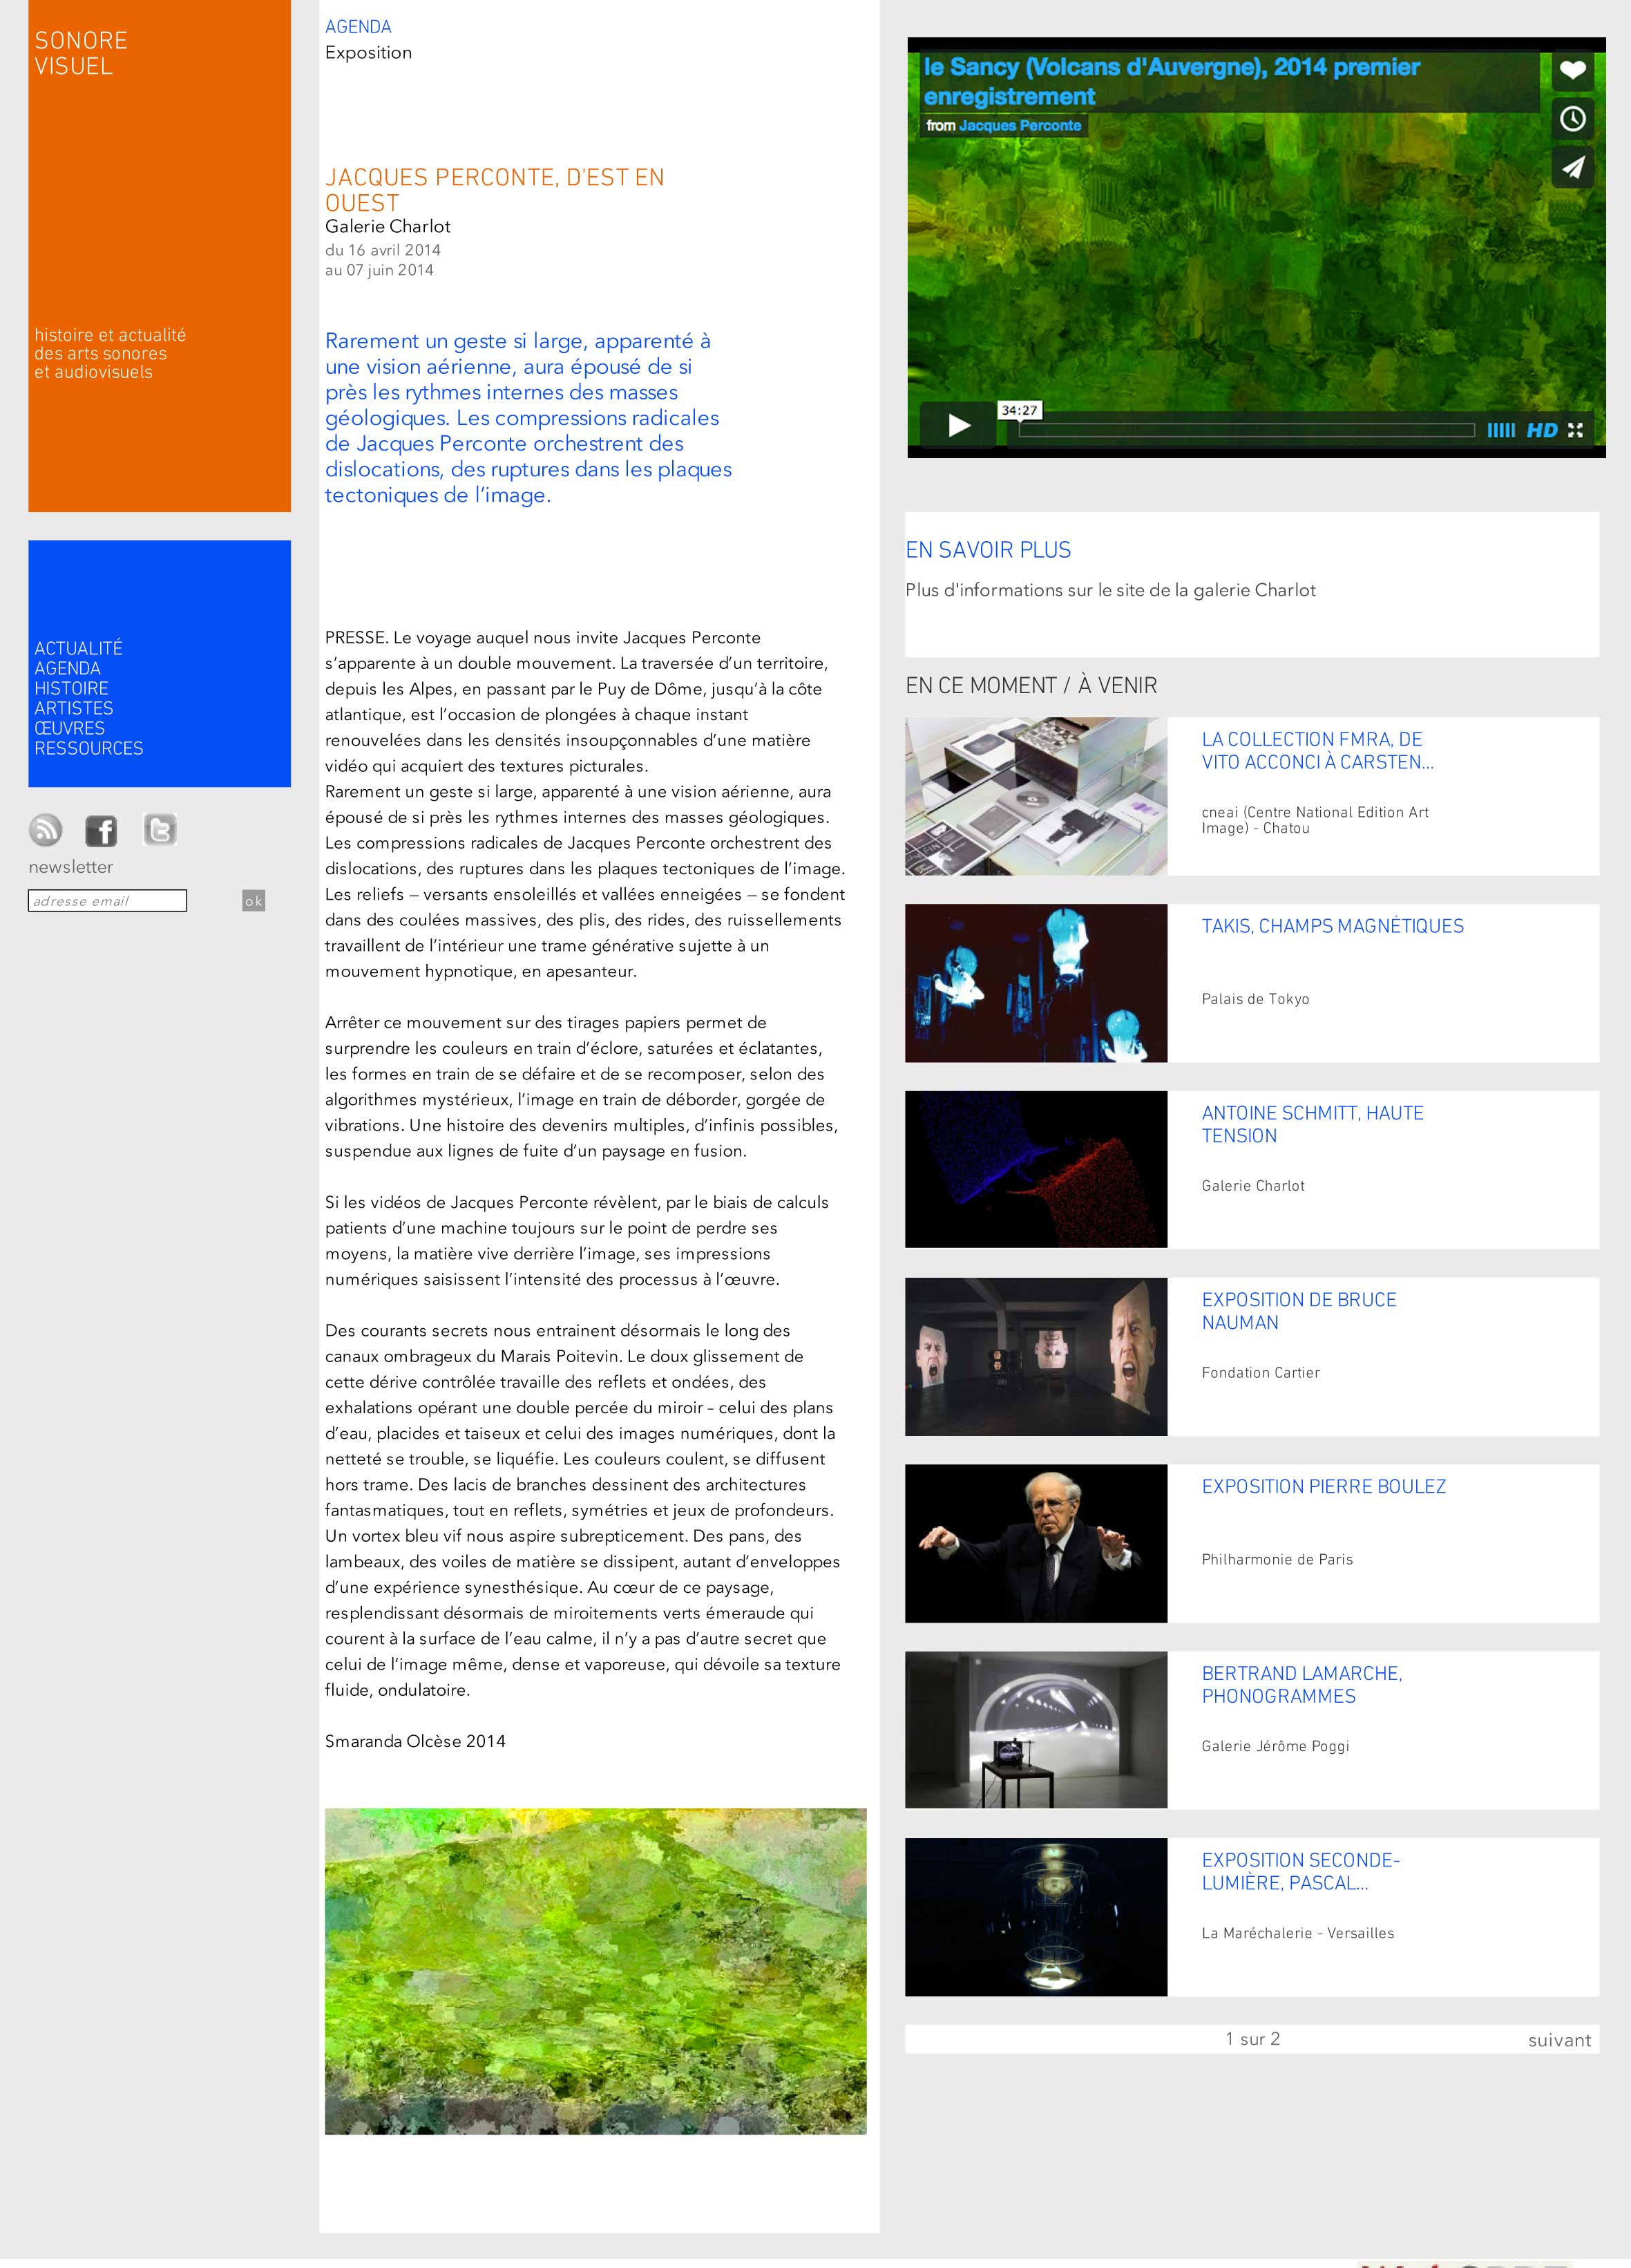This screenshot has width=1631, height=2268.
Task: Open HISTOIRE menu item
Action: click(x=71, y=688)
